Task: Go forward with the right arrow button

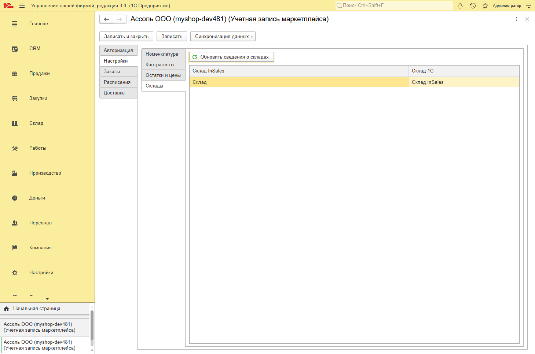Action: [x=120, y=19]
